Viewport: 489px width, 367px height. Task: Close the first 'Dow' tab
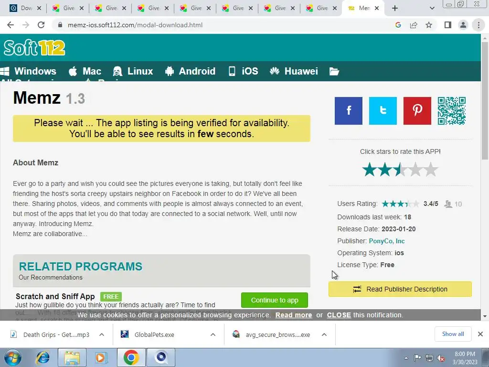[x=39, y=8]
